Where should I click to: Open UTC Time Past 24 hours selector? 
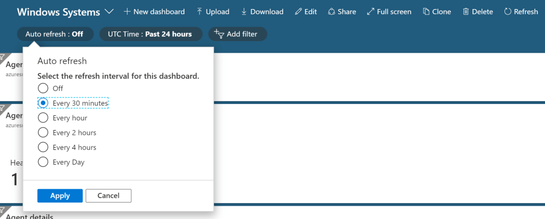point(150,34)
